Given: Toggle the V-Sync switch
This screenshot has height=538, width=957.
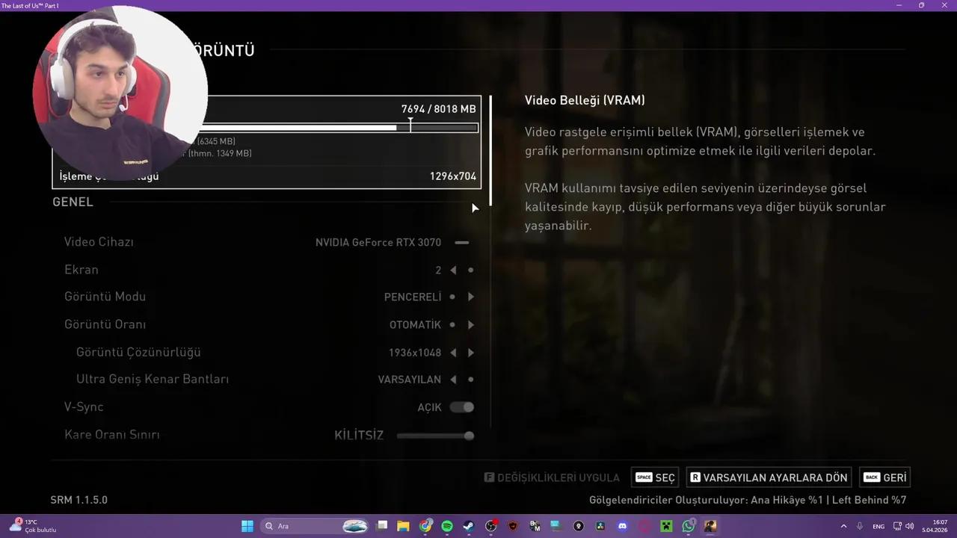Looking at the screenshot, I should click(x=462, y=407).
